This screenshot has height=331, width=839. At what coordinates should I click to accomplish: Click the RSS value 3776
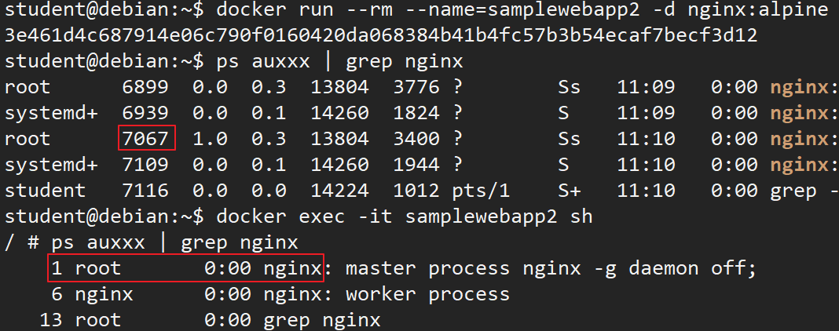(x=416, y=87)
